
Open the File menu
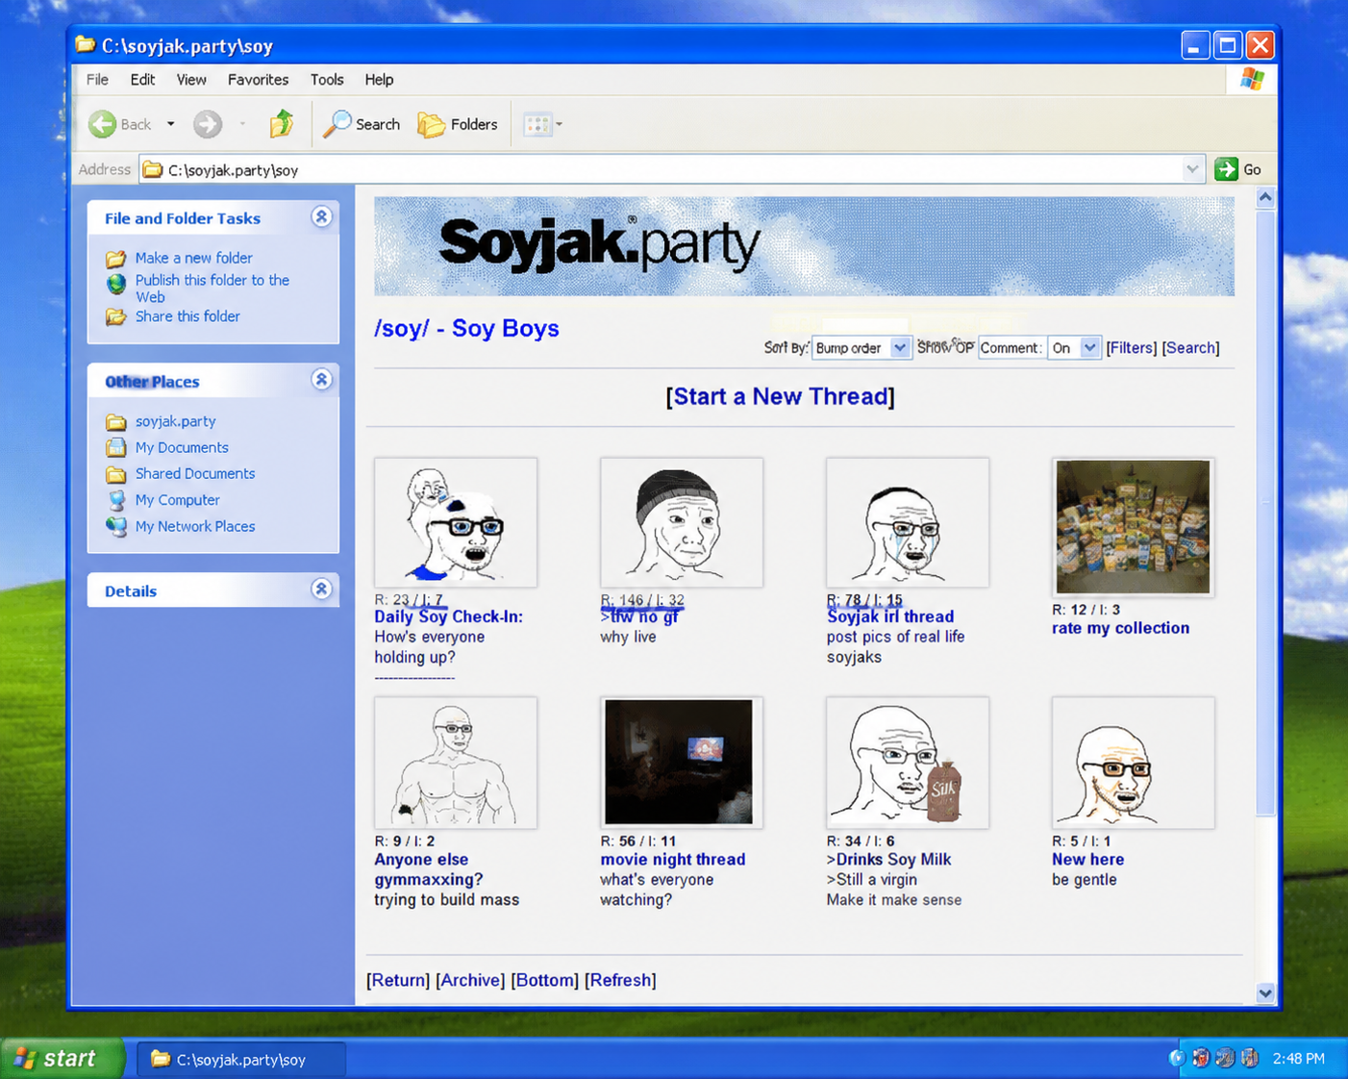coord(97,80)
